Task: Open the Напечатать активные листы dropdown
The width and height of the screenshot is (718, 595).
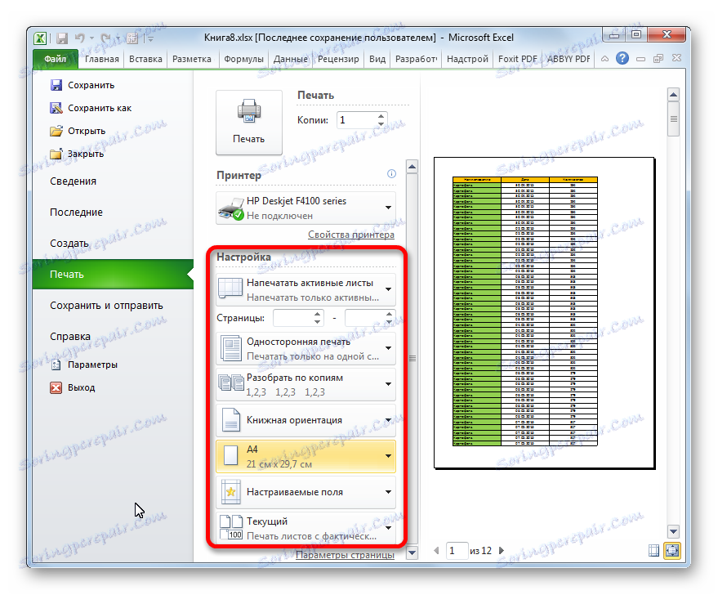Action: click(305, 290)
